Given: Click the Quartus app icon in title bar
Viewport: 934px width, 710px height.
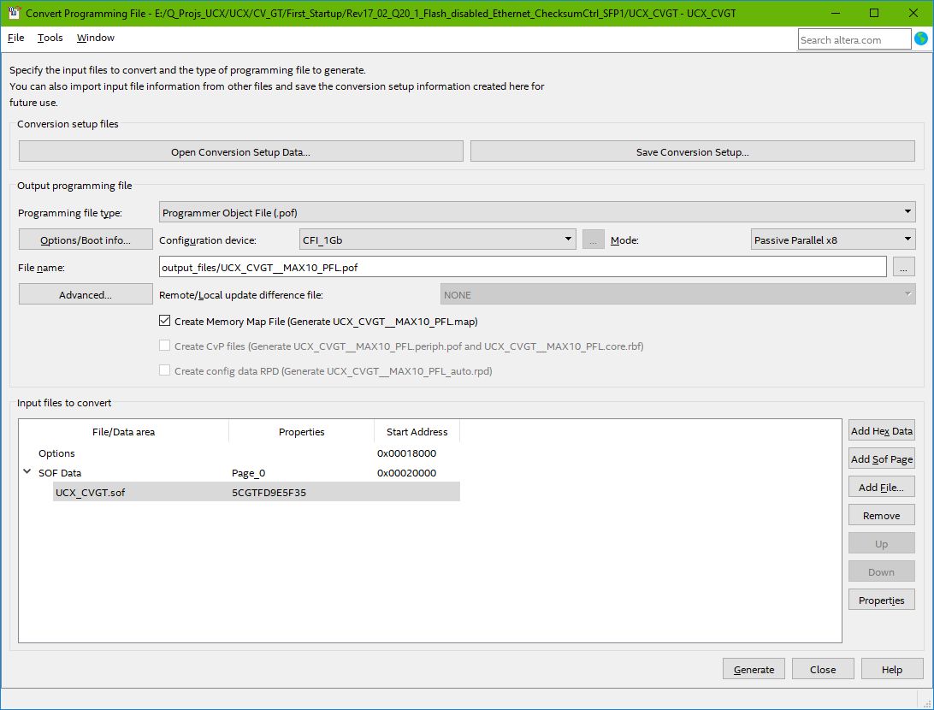Looking at the screenshot, I should pyautogui.click(x=15, y=13).
